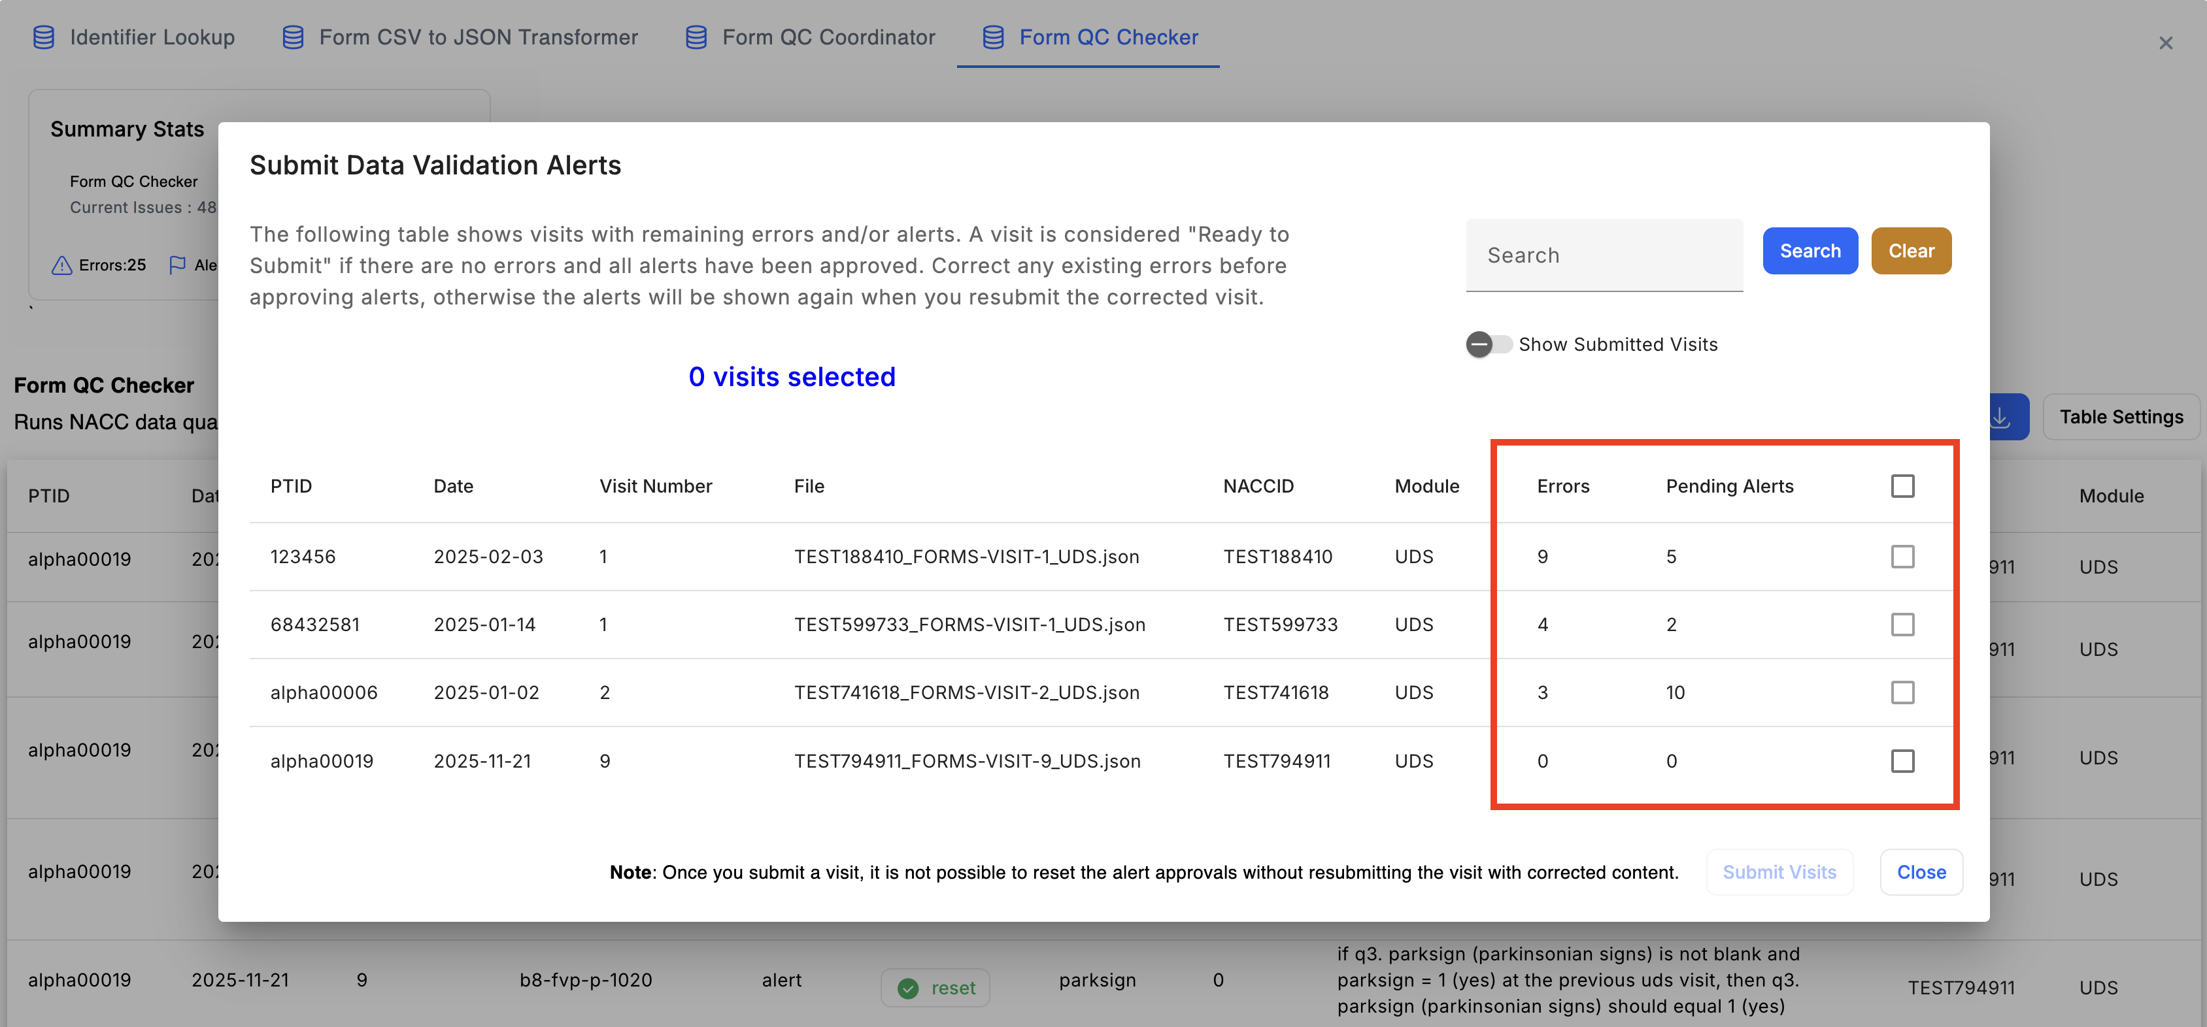Click NACCID TEST188410 cell
The height and width of the screenshot is (1027, 2207).
(1277, 557)
